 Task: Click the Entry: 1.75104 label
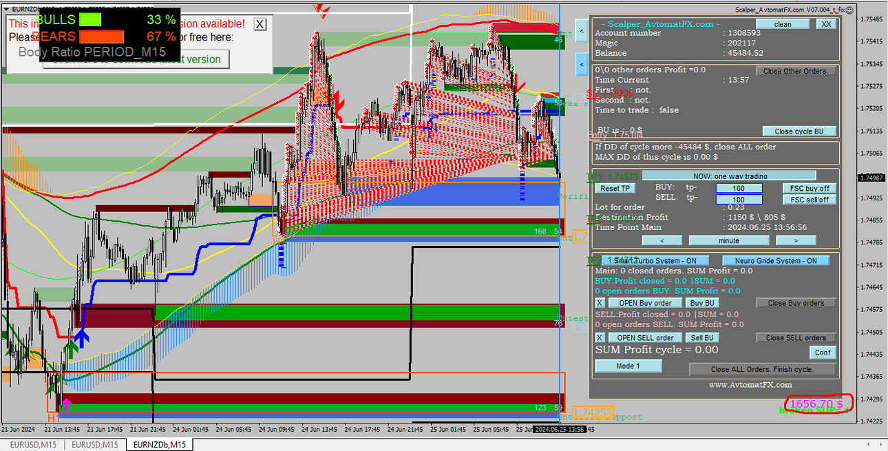(x=615, y=136)
